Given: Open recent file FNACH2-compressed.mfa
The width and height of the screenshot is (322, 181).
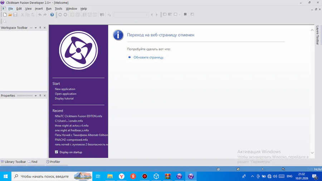Looking at the screenshot, I should (71, 140).
